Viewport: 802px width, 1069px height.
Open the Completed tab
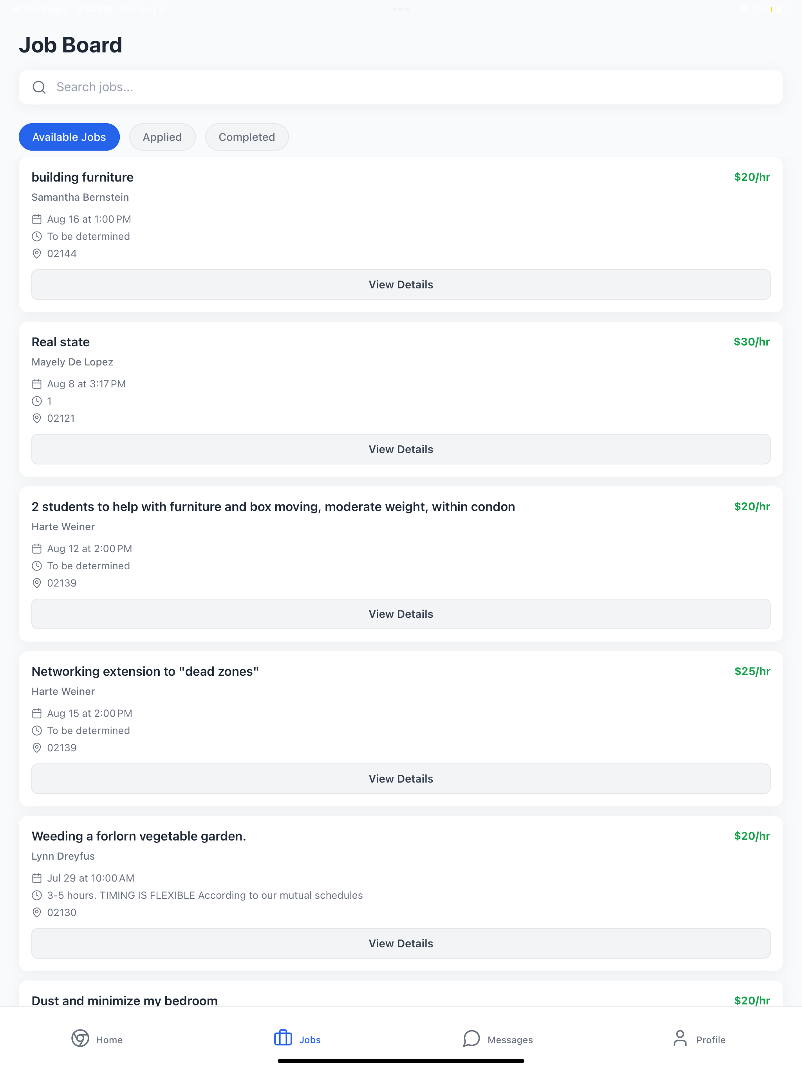(x=247, y=137)
